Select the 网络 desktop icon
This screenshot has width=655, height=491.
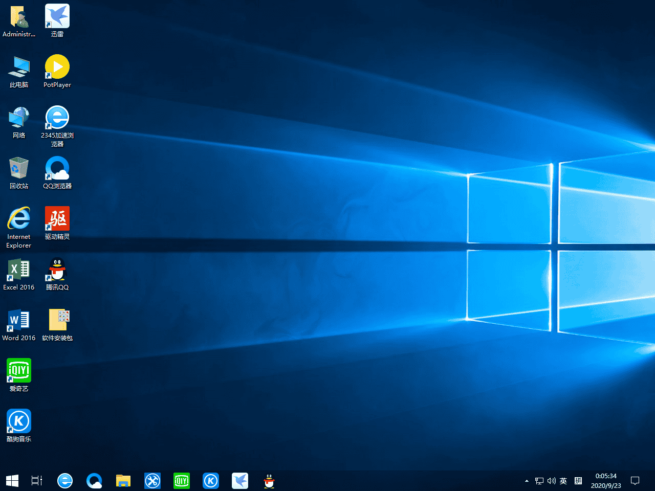(19, 122)
